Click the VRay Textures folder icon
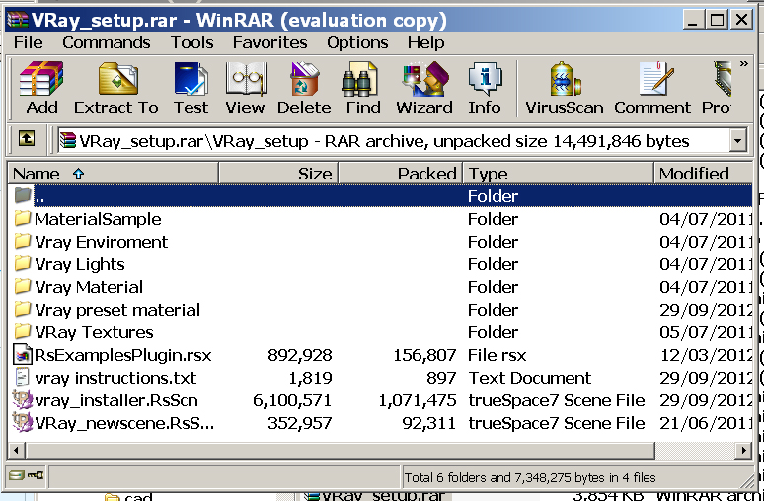This screenshot has width=764, height=501. (23, 332)
